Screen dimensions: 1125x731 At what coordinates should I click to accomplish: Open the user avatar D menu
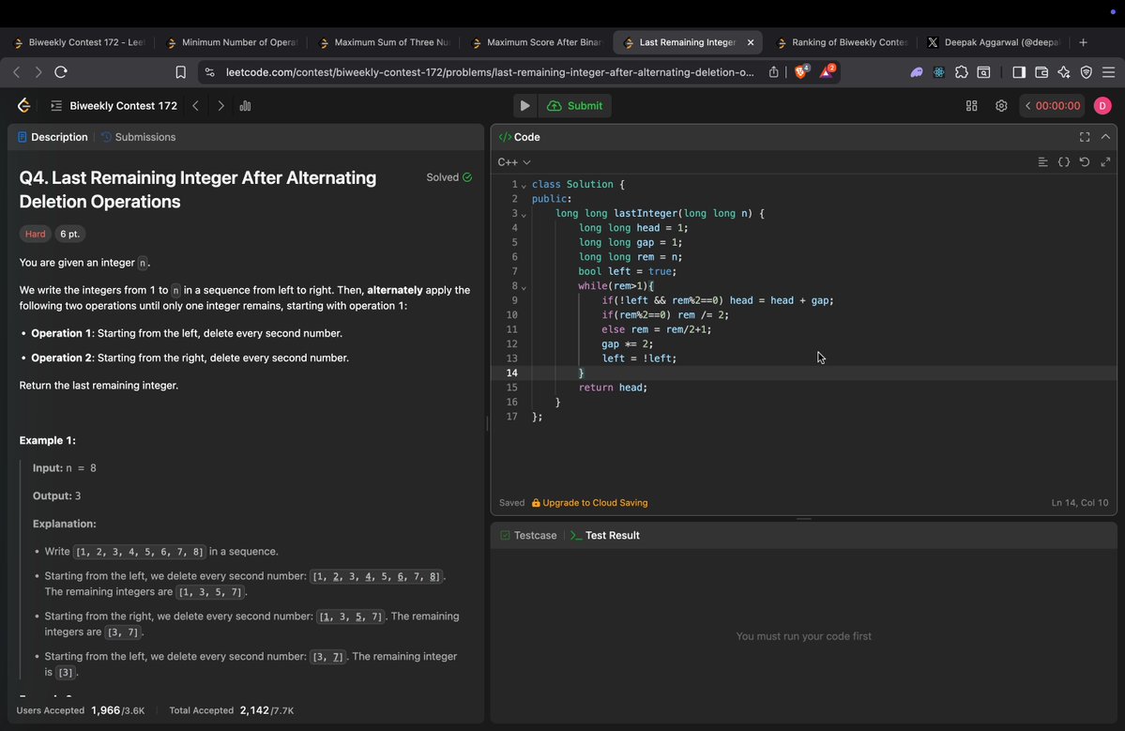[x=1102, y=105]
